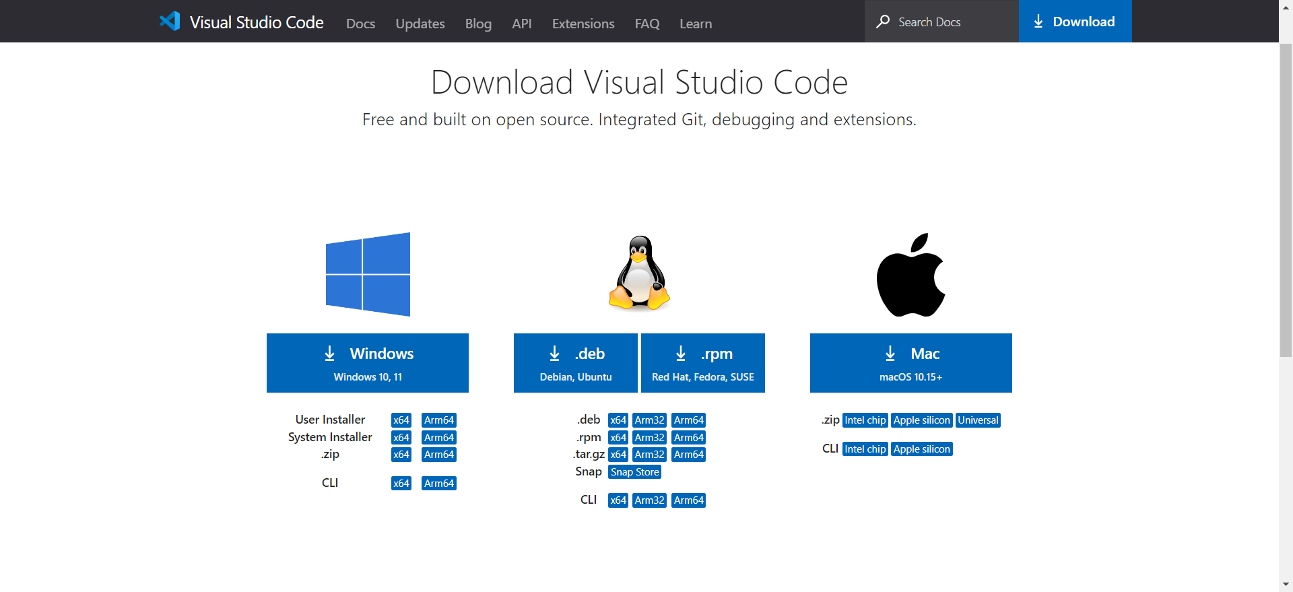Screen dimensions: 1293x592
Task: Select Linux .deb Arm32 download
Action: tap(650, 420)
